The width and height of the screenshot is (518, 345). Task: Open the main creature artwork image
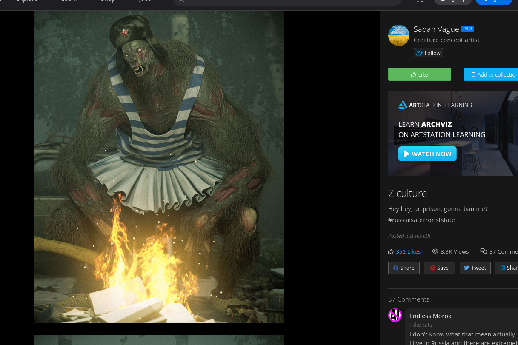pyautogui.click(x=159, y=167)
